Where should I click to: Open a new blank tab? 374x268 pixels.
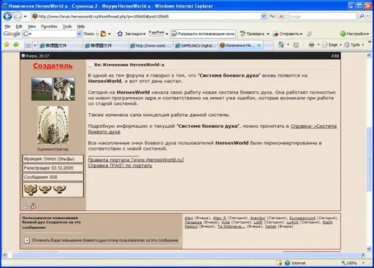tap(268, 45)
